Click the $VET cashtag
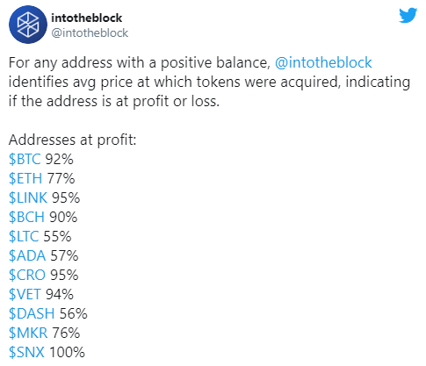The height and width of the screenshot is (366, 426). pos(25,294)
